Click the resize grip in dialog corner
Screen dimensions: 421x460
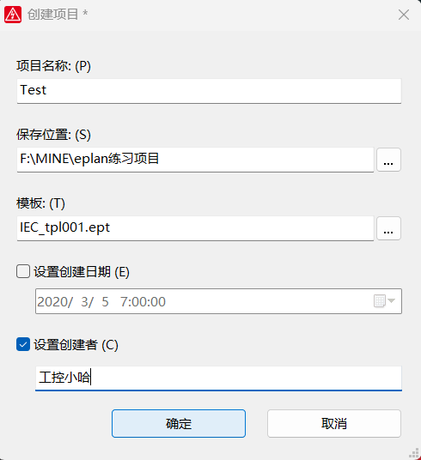(x=414, y=453)
